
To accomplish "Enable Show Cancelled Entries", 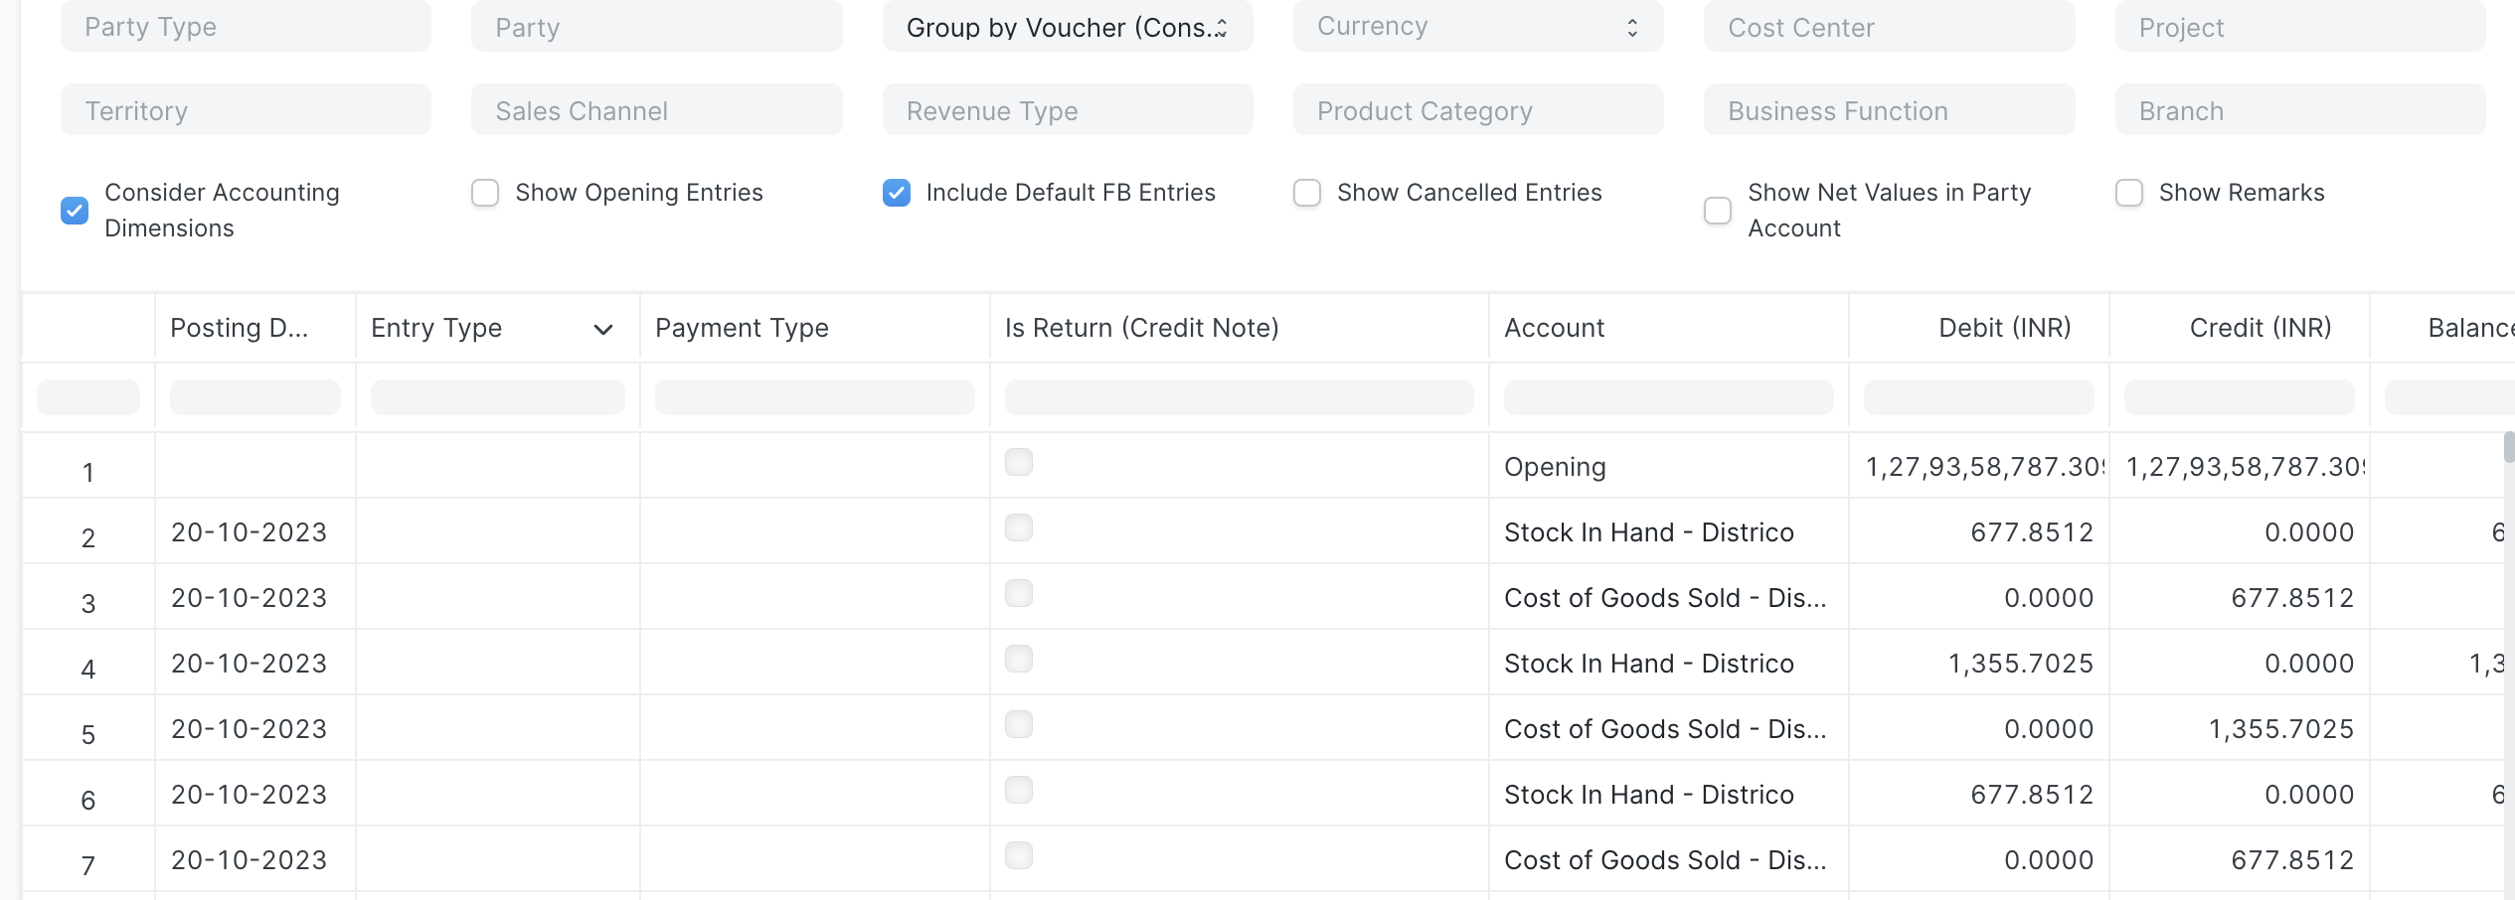I will coord(1306,193).
